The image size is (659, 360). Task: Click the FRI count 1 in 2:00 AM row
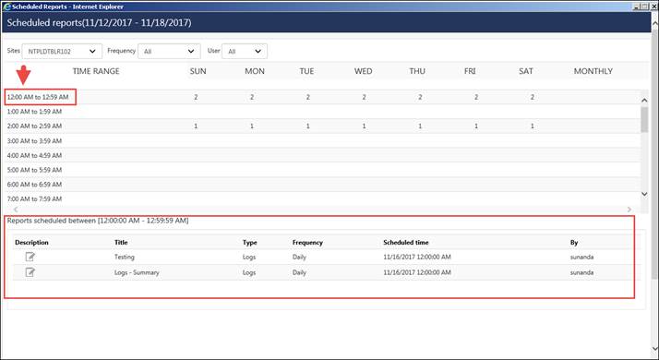[476, 126]
